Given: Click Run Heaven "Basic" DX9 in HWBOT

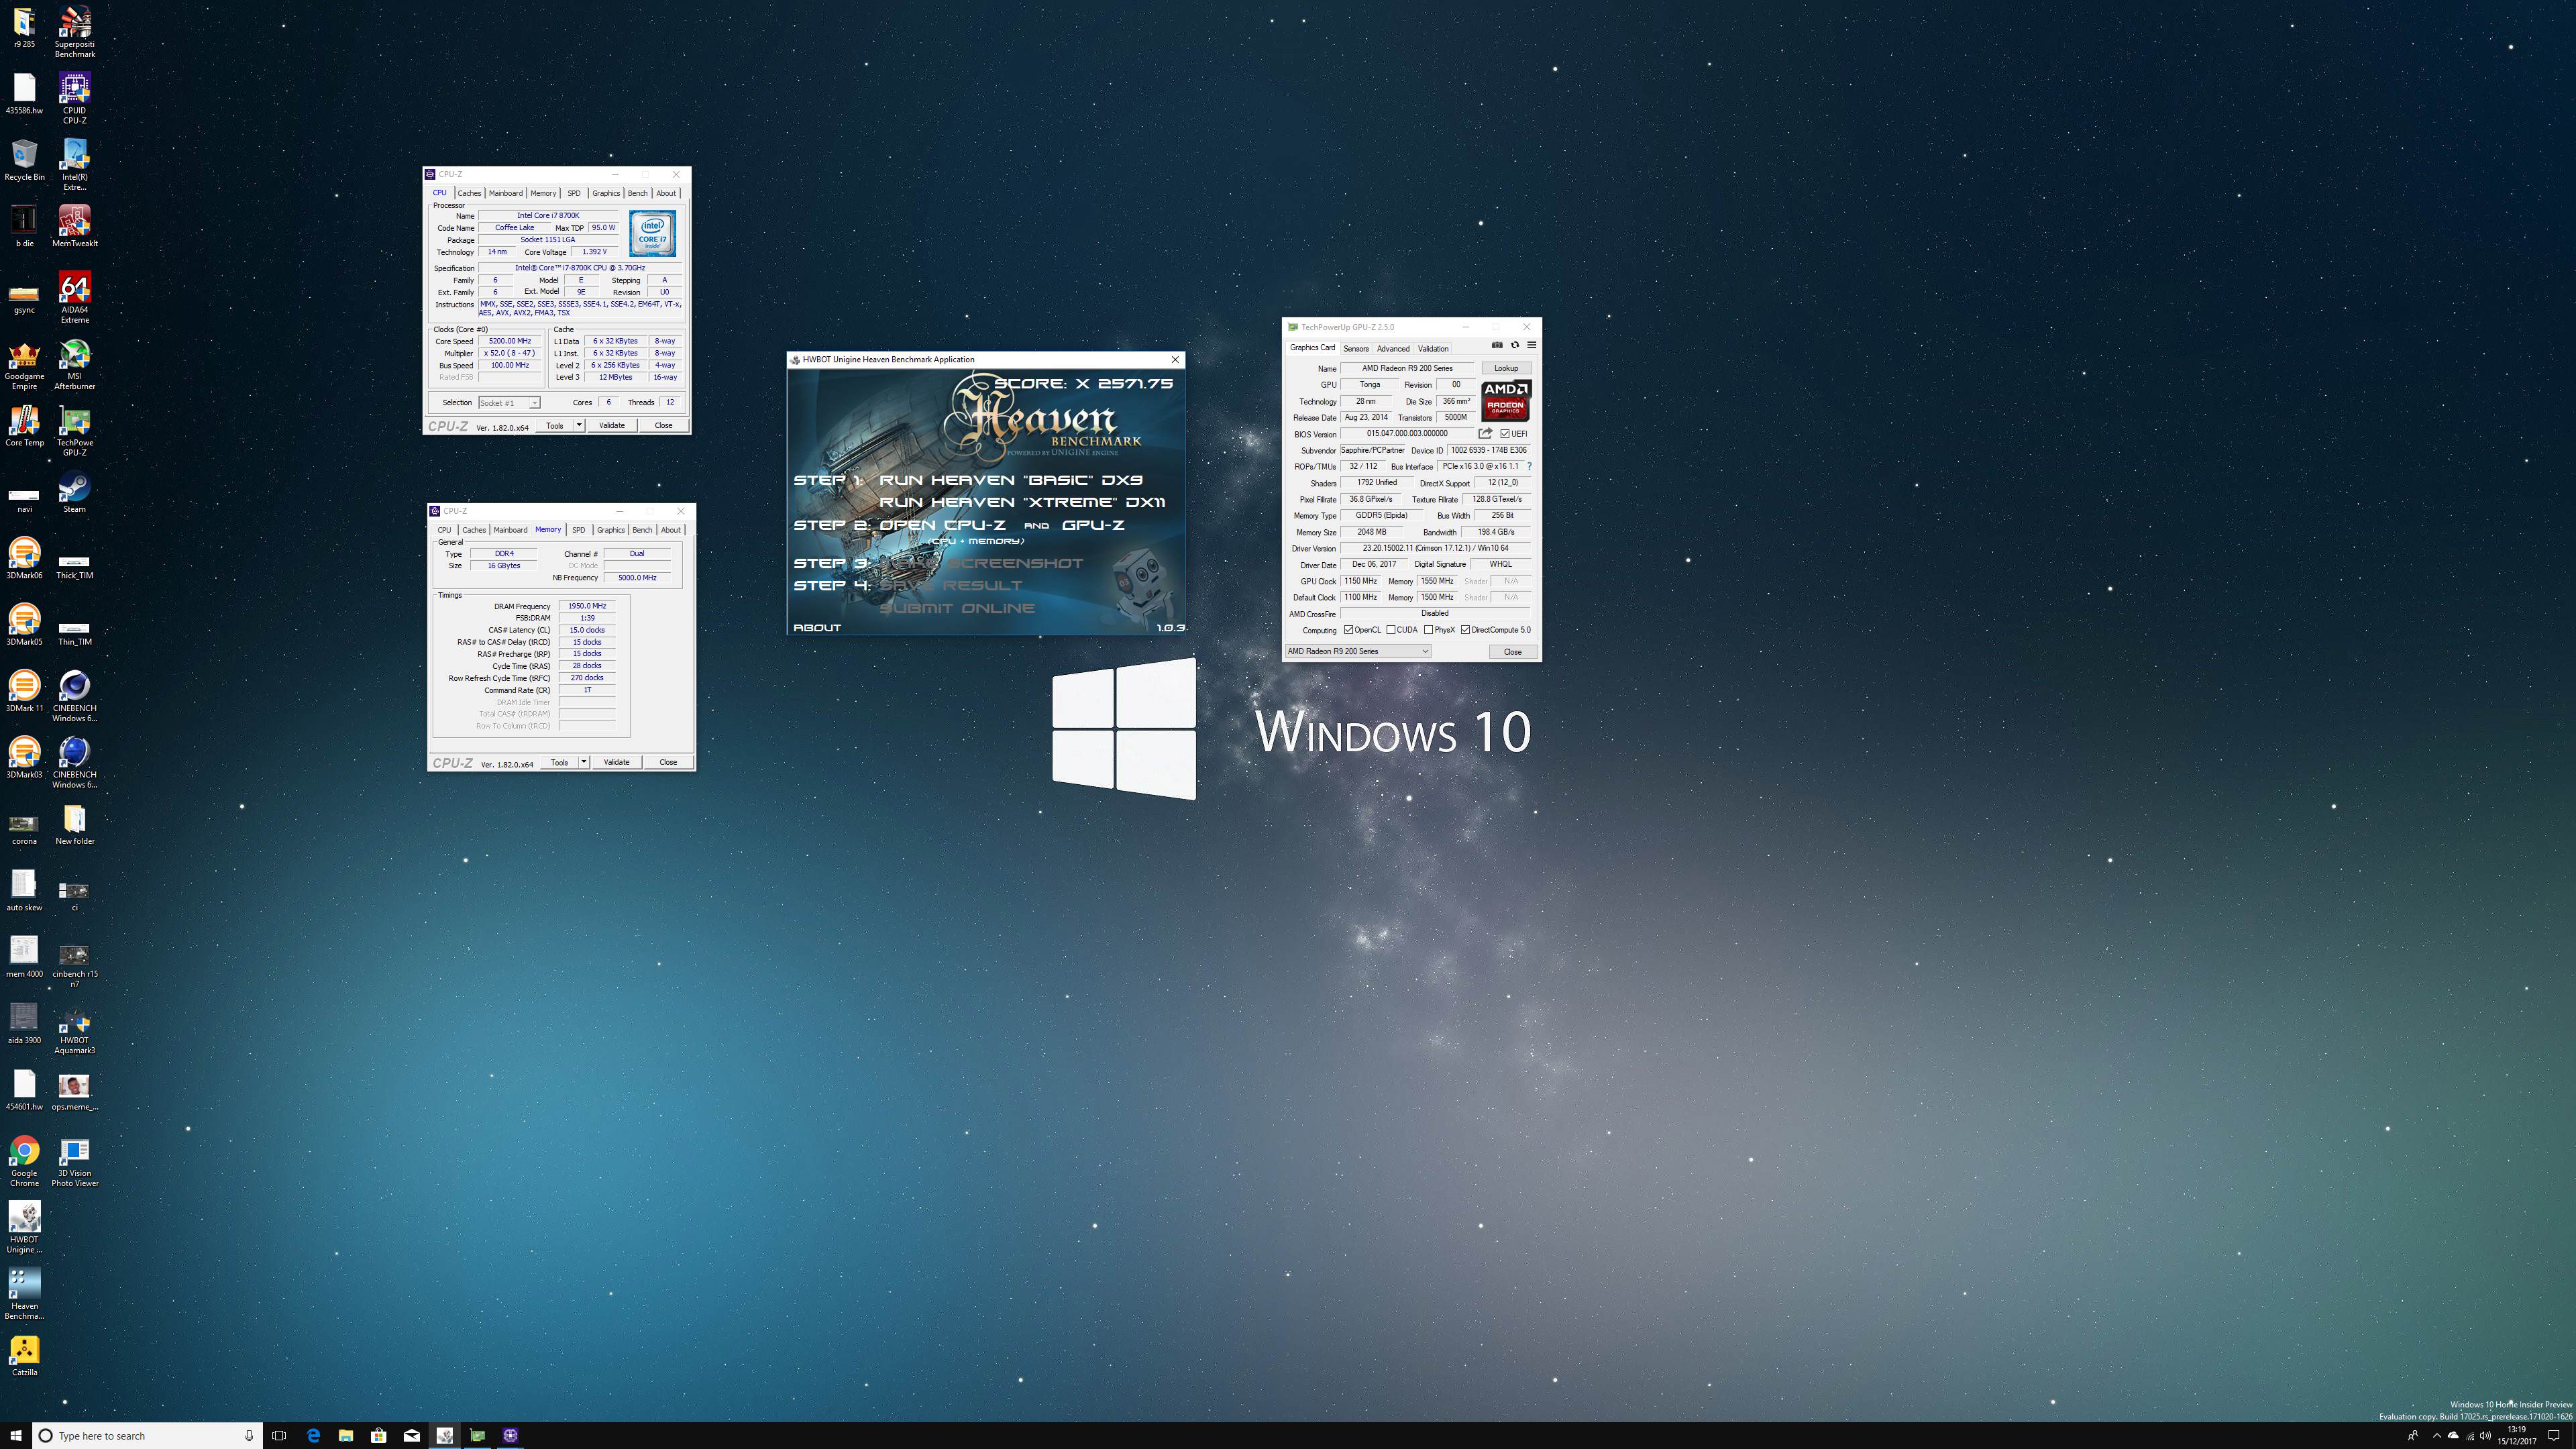Looking at the screenshot, I should [x=1010, y=480].
